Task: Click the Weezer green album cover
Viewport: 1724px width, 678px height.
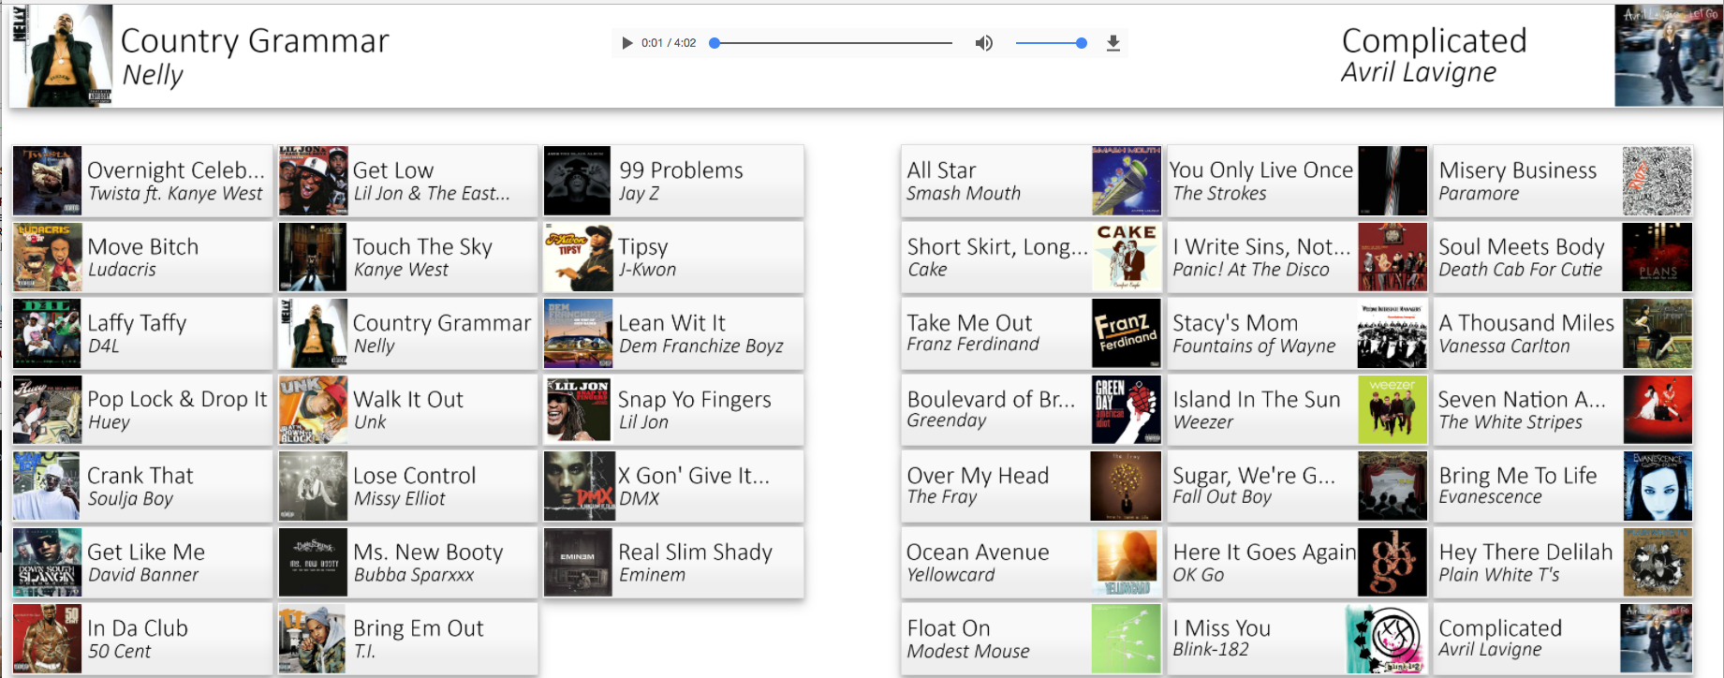Action: [x=1392, y=410]
